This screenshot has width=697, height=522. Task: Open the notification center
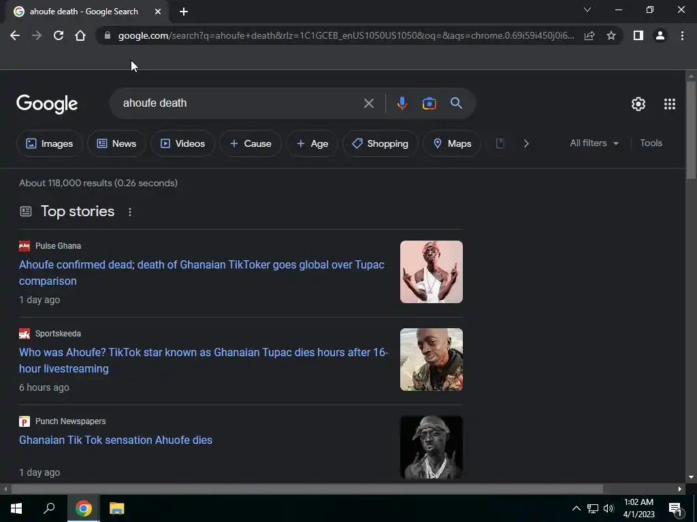pyautogui.click(x=675, y=508)
